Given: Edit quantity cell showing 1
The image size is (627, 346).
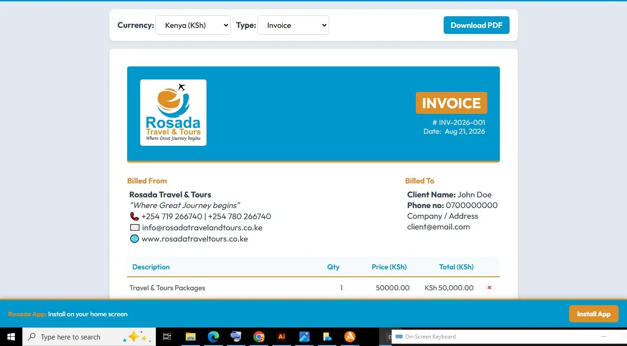Looking at the screenshot, I should click(341, 288).
